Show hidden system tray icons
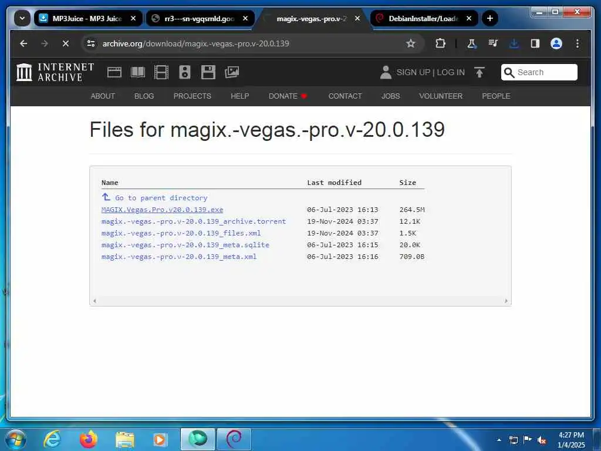Viewport: 601px width, 451px height. (499, 440)
